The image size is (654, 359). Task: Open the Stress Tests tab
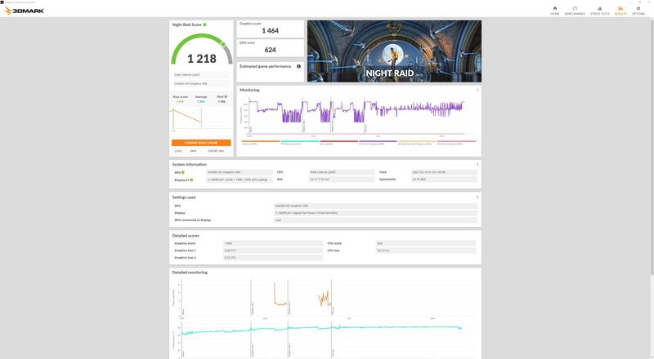coord(599,11)
